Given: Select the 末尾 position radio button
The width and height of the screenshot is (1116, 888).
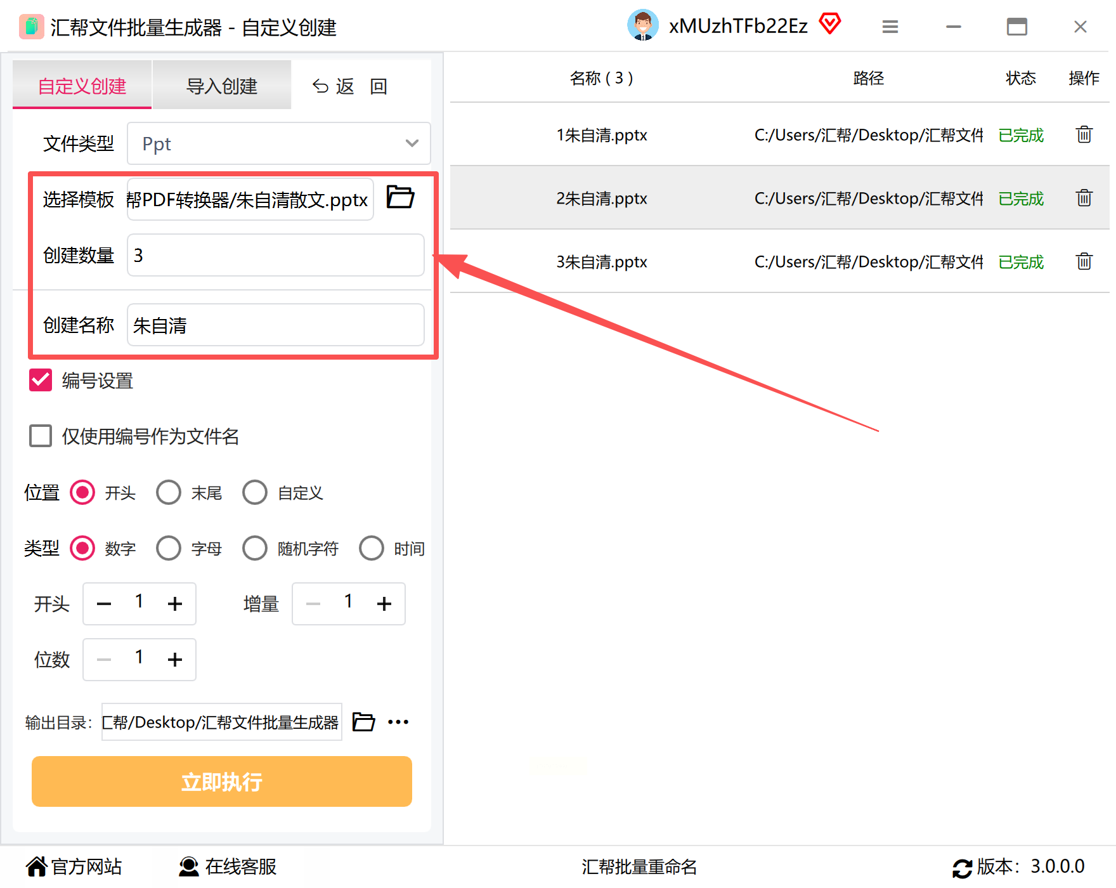Looking at the screenshot, I should coord(169,493).
